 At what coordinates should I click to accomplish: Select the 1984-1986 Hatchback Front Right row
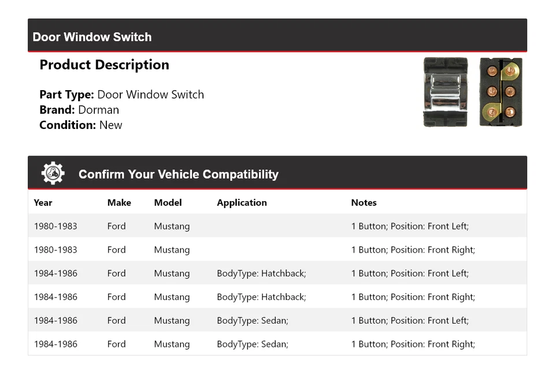(277, 297)
